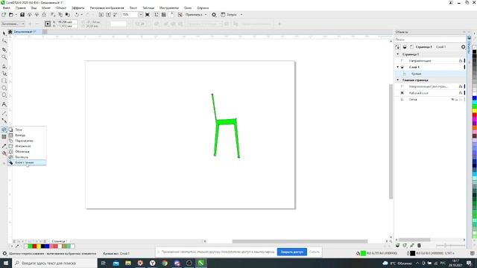The image size is (477, 268).
Task: Click the Save diskette icon
Action: point(22,15)
